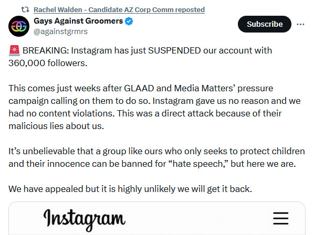This screenshot has width=314, height=235.
Task: Click the red siren emoji
Action: click(14, 50)
